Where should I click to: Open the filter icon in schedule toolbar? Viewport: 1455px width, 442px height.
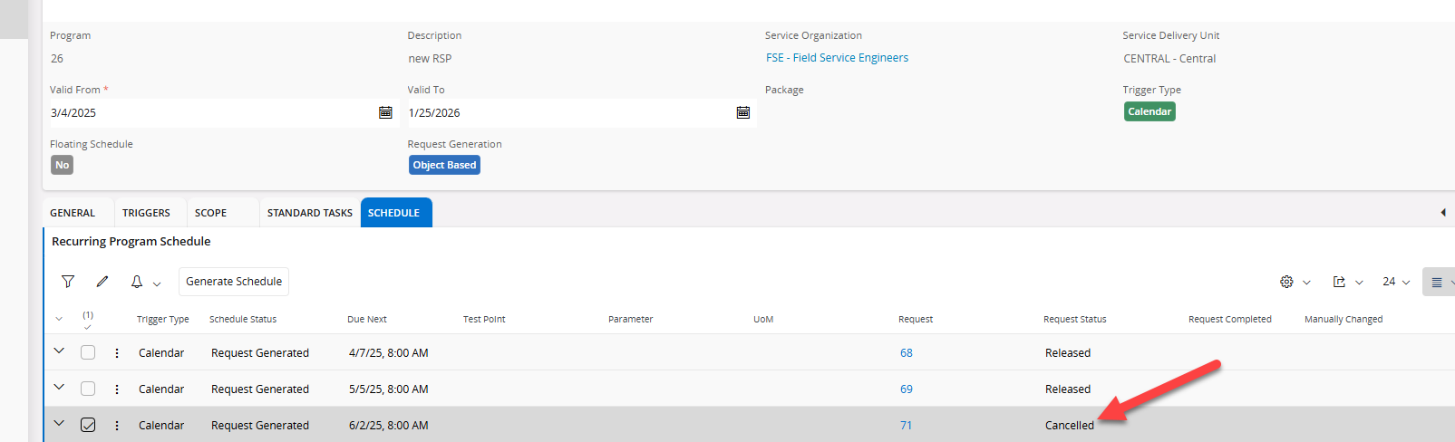coord(68,282)
